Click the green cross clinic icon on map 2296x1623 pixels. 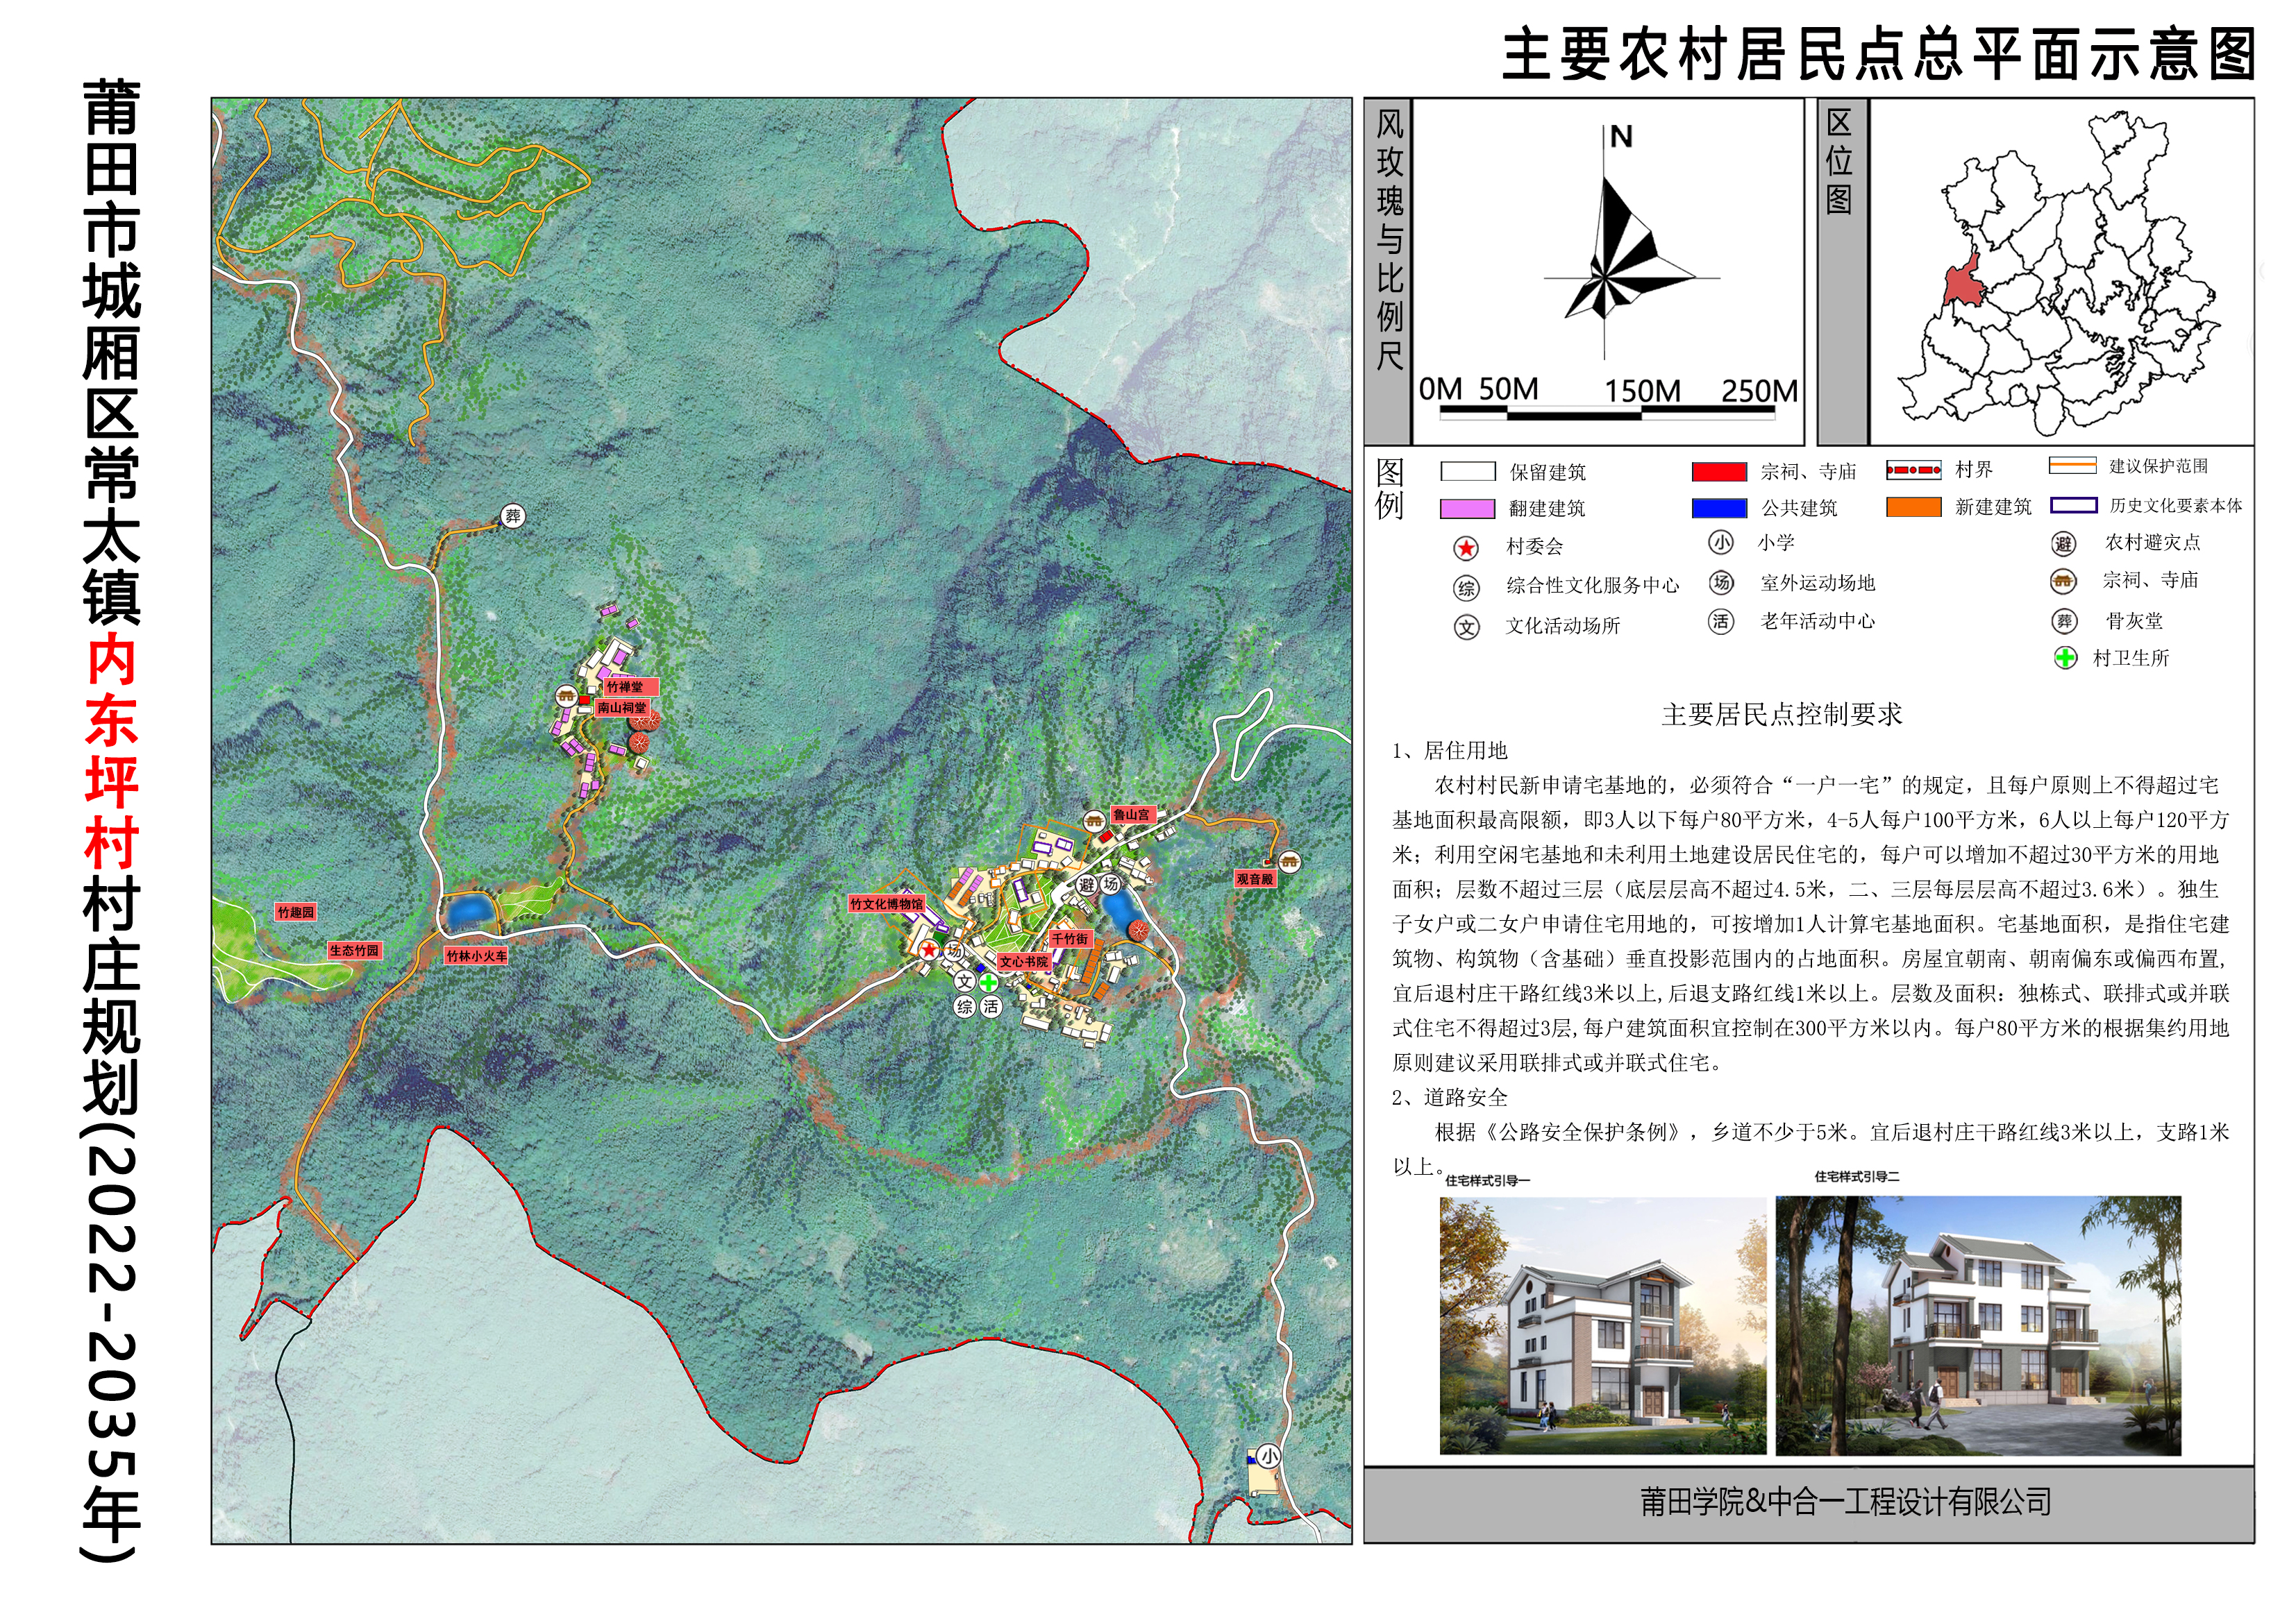(x=988, y=983)
